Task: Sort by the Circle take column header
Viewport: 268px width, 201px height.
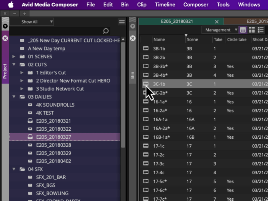Action: point(237,40)
